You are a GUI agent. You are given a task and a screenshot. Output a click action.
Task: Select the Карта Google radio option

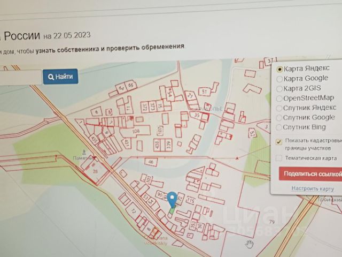point(279,79)
